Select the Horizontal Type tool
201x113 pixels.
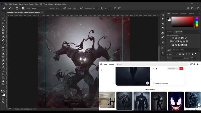click(x=3, y=71)
